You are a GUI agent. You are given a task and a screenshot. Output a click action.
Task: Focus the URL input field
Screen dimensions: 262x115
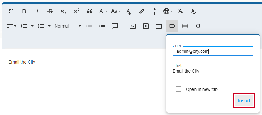tap(213, 51)
